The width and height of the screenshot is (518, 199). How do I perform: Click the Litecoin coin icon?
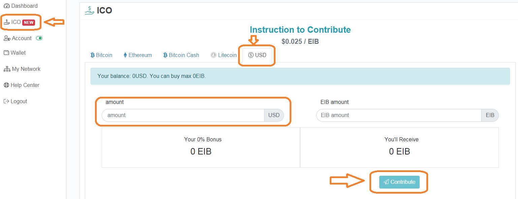pyautogui.click(x=214, y=55)
